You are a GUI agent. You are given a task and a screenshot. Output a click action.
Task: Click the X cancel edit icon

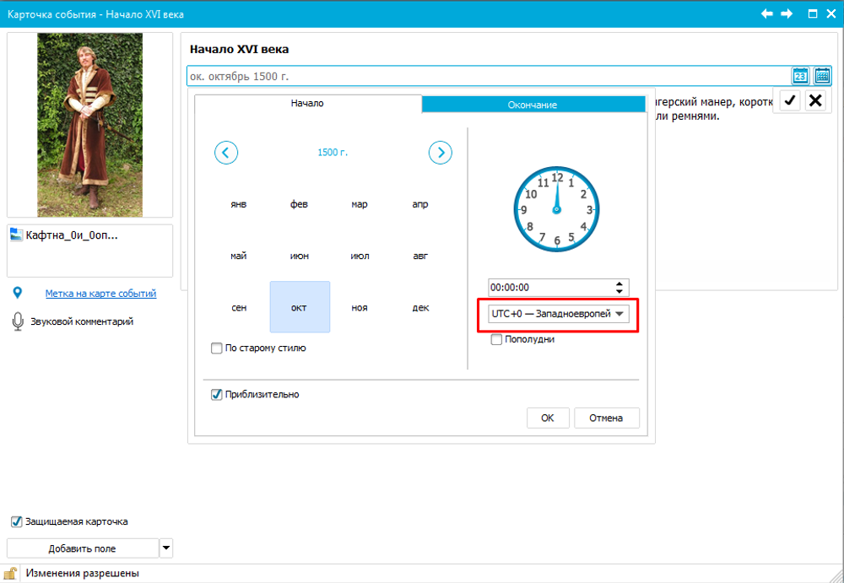click(x=815, y=101)
